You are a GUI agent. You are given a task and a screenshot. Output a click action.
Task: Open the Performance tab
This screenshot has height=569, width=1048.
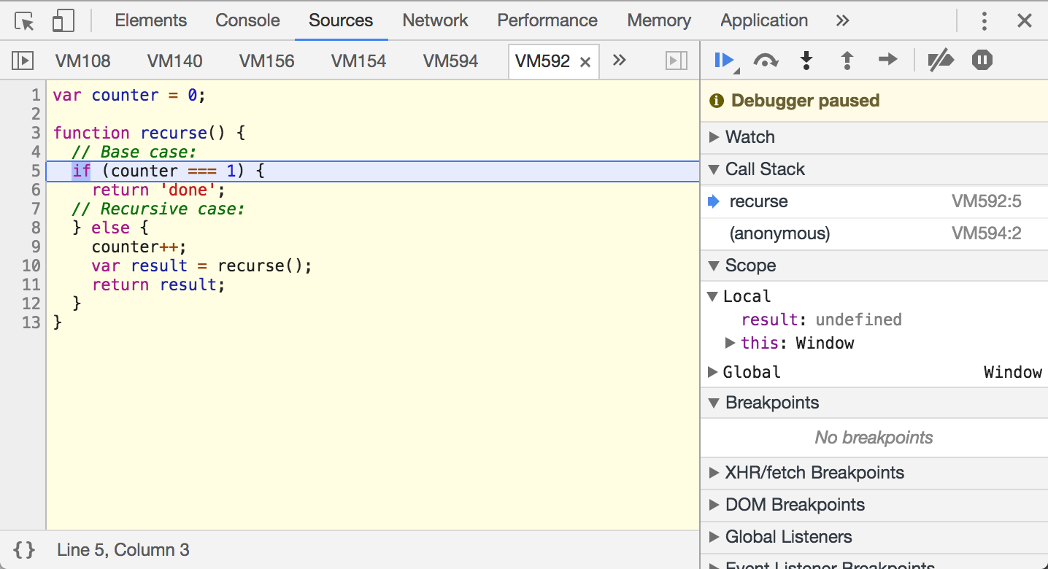click(x=547, y=20)
